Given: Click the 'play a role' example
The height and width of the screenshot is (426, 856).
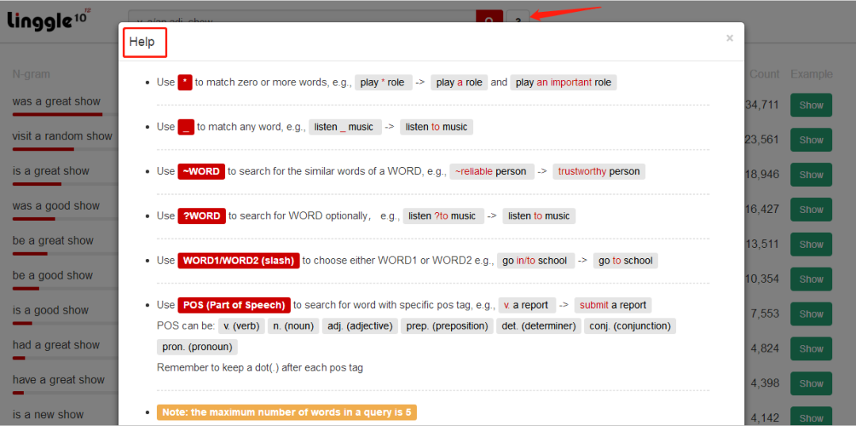Looking at the screenshot, I should (x=459, y=82).
